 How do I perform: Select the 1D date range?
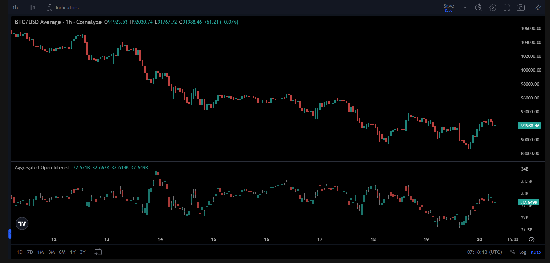(x=20, y=252)
